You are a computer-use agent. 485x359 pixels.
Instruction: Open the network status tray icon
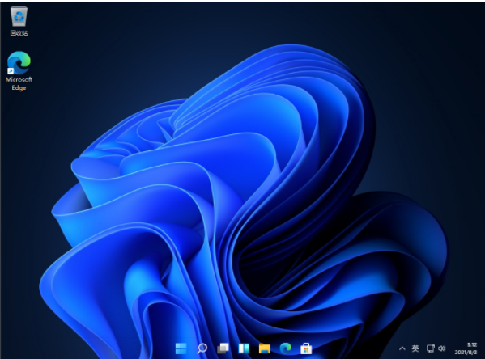[x=430, y=348]
